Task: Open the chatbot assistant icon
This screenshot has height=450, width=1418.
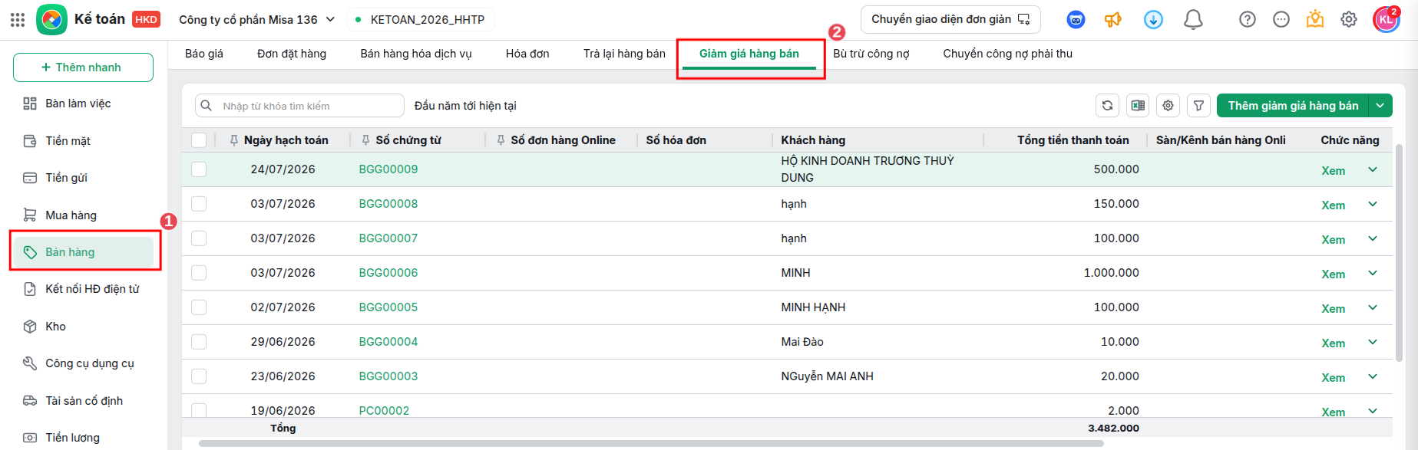Action: (x=1076, y=20)
